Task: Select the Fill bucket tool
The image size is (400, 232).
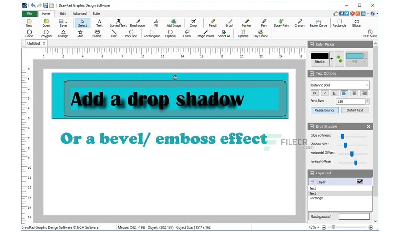Action: [156, 23]
